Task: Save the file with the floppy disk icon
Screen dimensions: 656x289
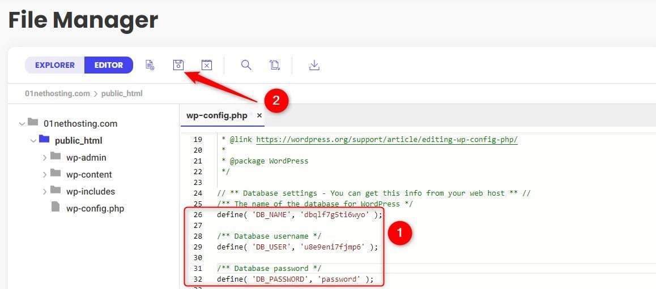Action: pos(178,65)
